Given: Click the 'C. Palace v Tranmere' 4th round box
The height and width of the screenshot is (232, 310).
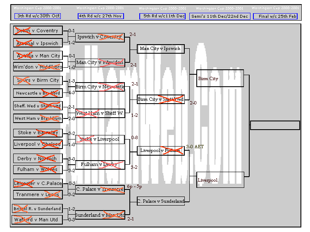Looking at the screenshot, I should [100, 189].
